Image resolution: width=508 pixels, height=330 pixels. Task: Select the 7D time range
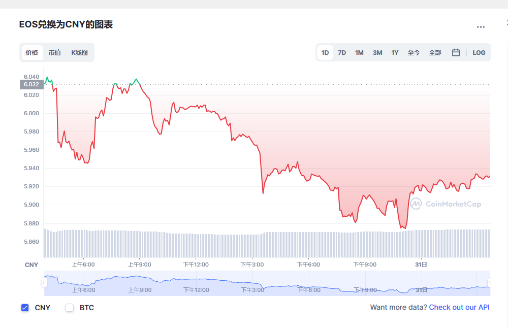tap(342, 53)
